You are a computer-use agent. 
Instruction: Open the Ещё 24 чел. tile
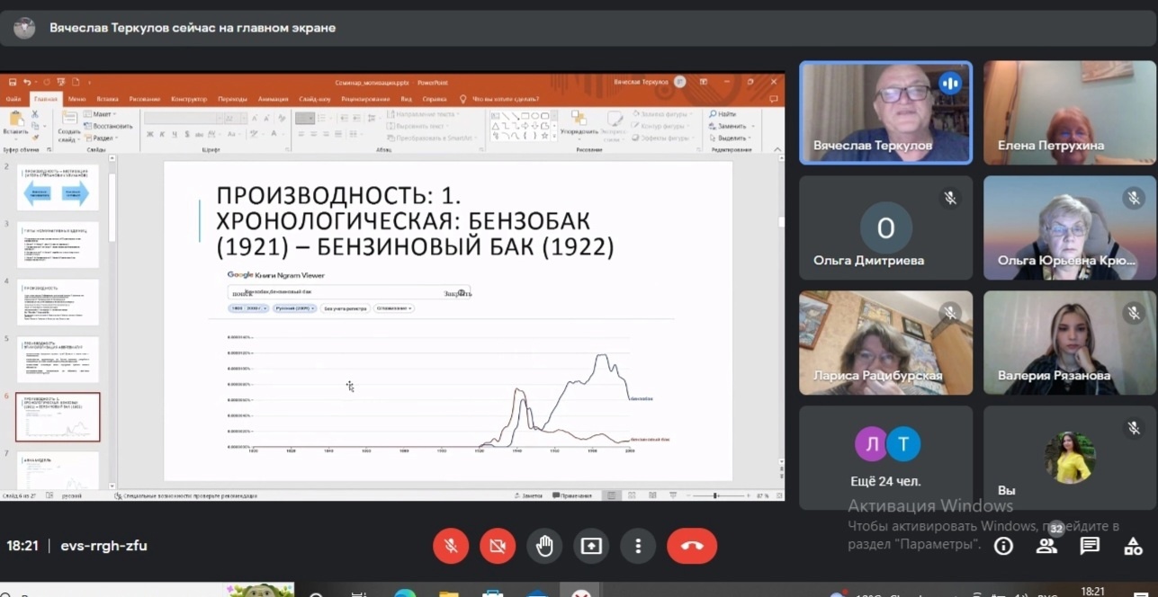(x=886, y=458)
